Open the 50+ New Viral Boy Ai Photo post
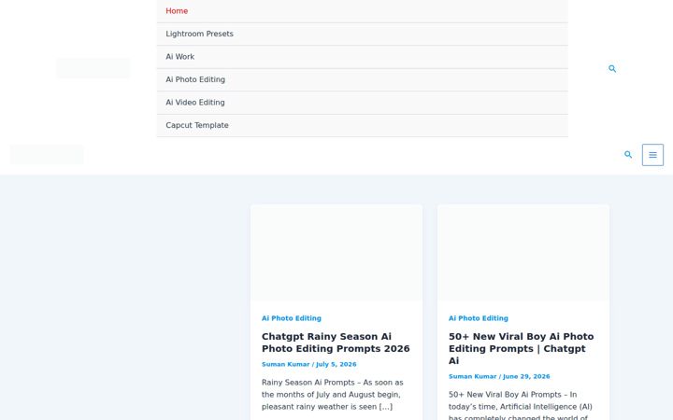The height and width of the screenshot is (420, 673). pos(521,348)
